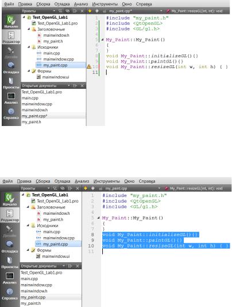Open the my_paint.cpp* file dropdown in upper editor
Screen dimensions: 232x307
pyautogui.click(x=161, y=11)
